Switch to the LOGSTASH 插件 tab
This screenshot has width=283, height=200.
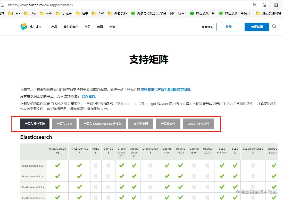(198, 124)
